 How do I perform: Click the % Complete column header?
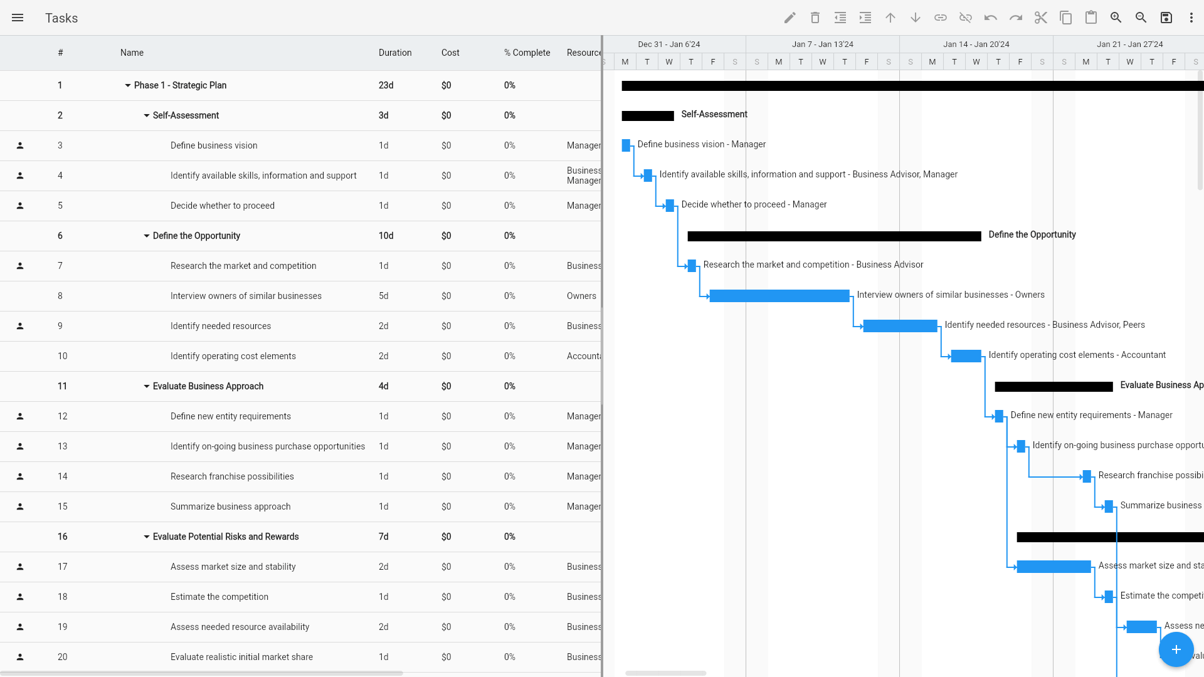coord(527,53)
